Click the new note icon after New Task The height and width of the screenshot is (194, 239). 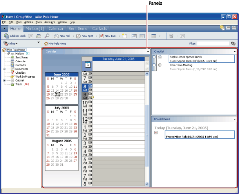[125, 36]
